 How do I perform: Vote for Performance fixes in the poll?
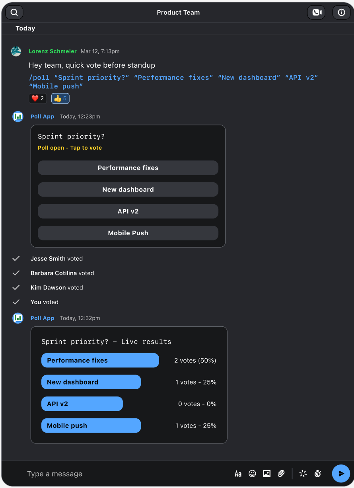128,168
